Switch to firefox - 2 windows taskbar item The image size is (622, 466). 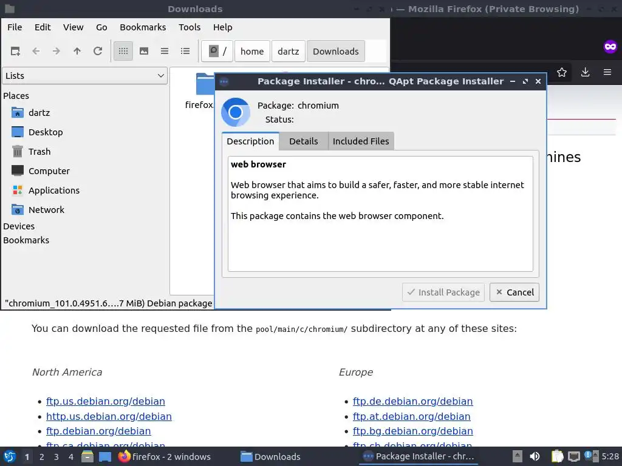165,456
